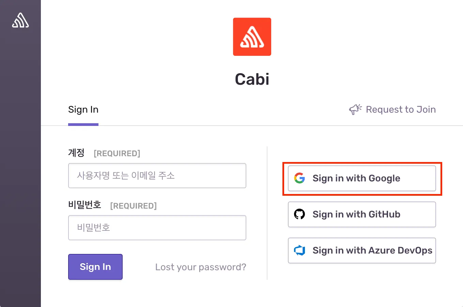The height and width of the screenshot is (307, 463).
Task: Open the Lost your password? link
Action: [x=201, y=267]
